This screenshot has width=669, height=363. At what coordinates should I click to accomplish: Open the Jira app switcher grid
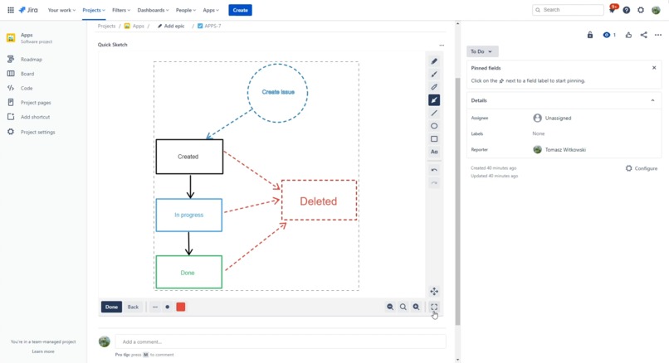[11, 10]
